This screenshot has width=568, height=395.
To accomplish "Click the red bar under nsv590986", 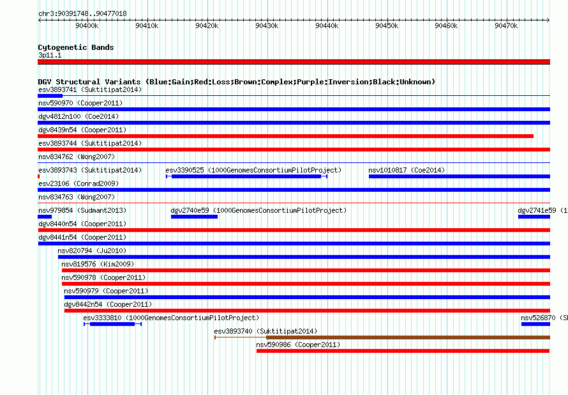I will click(x=403, y=351).
